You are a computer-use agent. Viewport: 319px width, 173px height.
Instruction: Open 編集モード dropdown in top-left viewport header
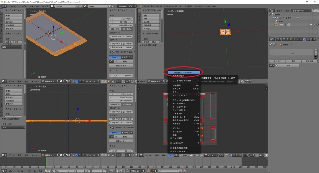(x=50, y=81)
